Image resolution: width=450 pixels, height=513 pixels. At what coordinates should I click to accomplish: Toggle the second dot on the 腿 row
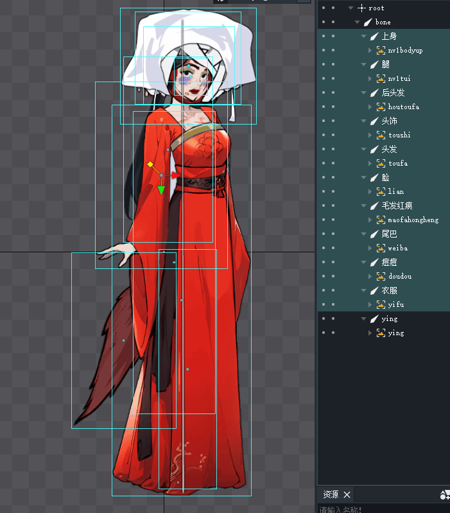tap(333, 64)
